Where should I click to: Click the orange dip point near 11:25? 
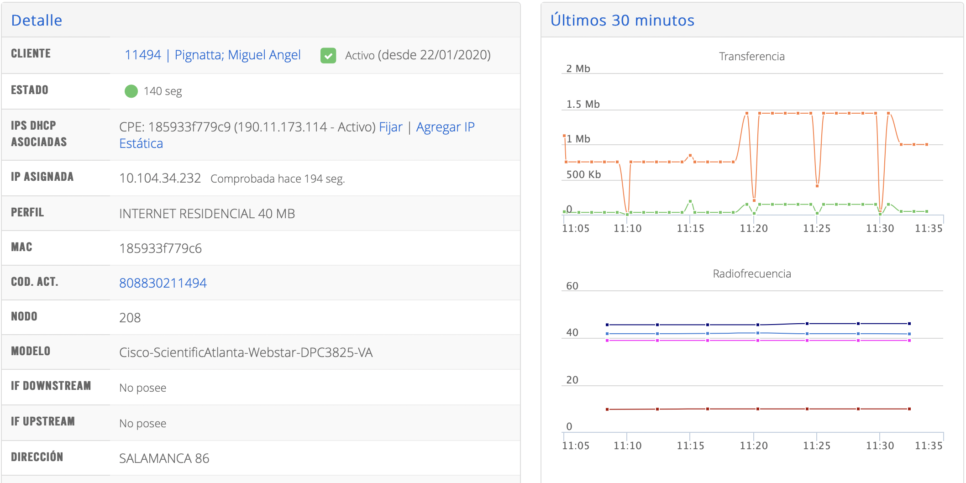click(x=817, y=186)
